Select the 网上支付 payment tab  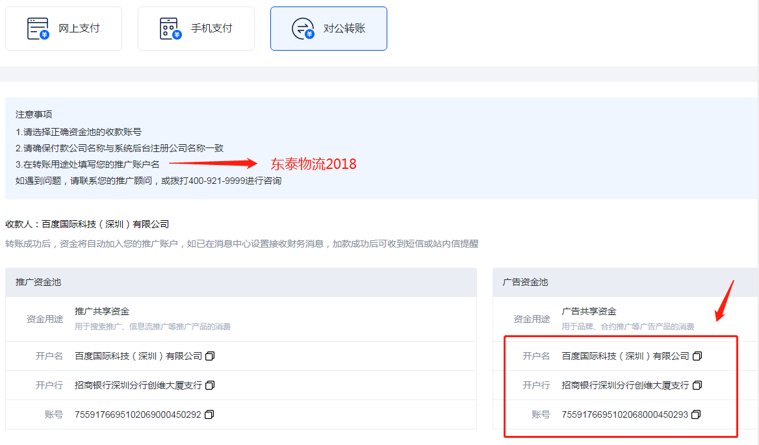64,29
